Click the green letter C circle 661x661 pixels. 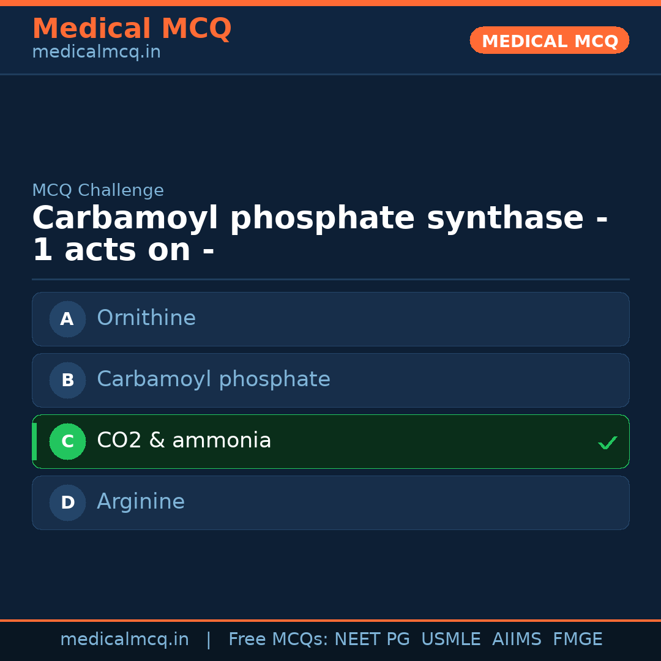[x=67, y=441]
